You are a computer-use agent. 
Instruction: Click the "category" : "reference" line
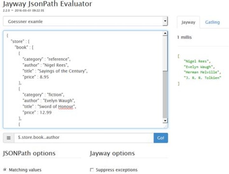(46, 59)
